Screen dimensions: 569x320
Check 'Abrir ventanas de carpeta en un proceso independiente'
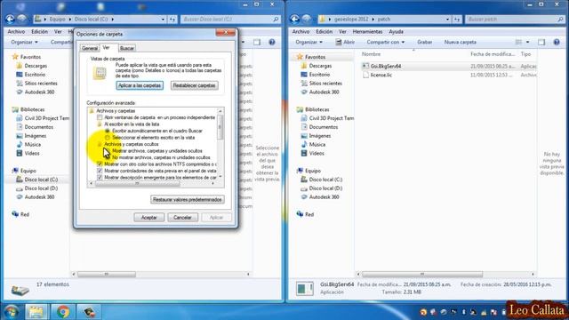tap(100, 117)
